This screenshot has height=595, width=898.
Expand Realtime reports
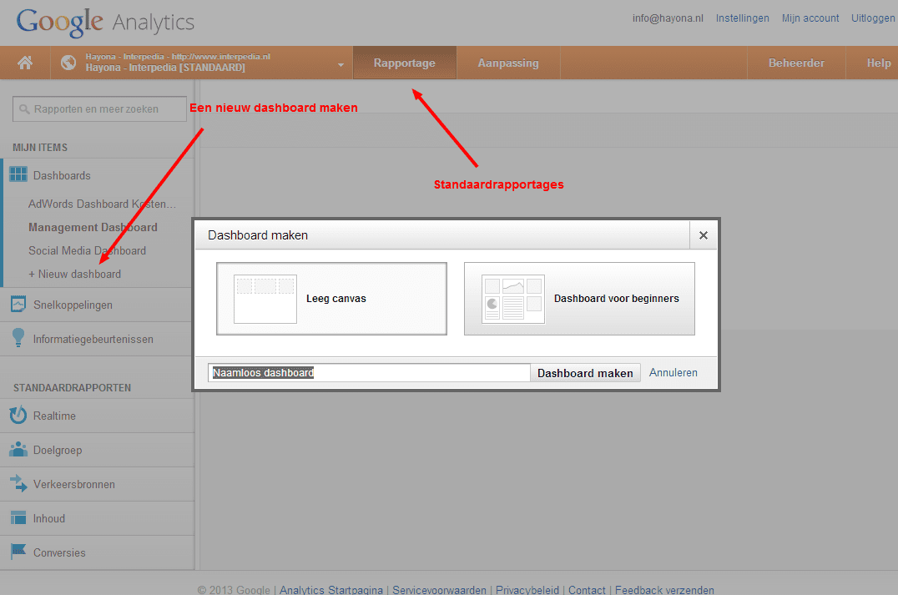[54, 416]
